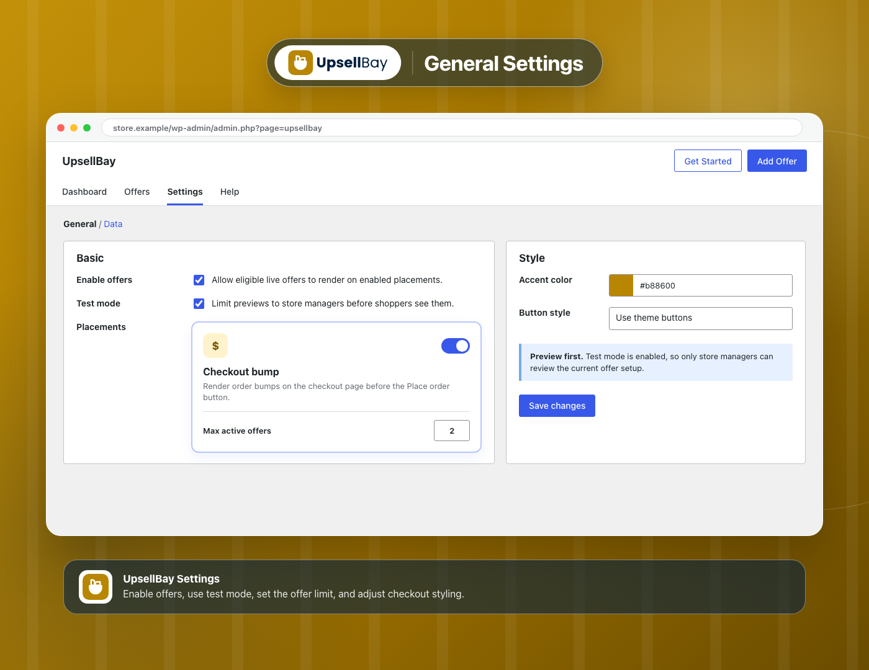Click the green maximize window dot
This screenshot has width=869, height=670.
[87, 128]
